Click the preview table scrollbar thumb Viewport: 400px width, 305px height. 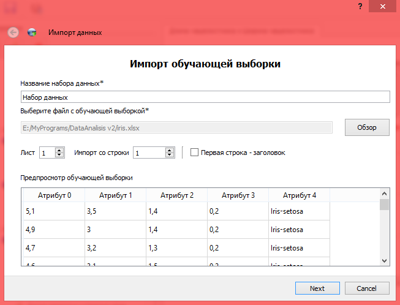(384, 205)
